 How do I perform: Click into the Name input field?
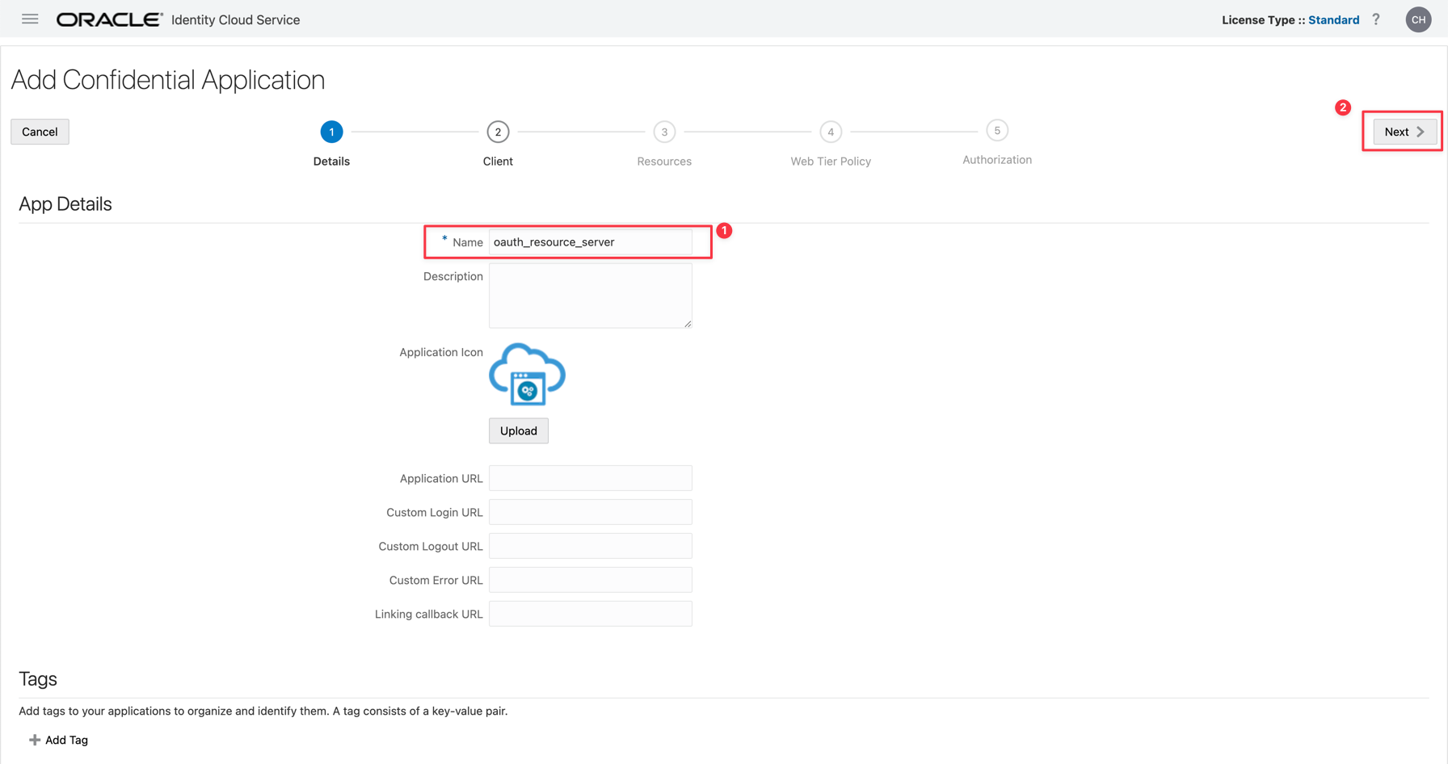click(x=590, y=242)
